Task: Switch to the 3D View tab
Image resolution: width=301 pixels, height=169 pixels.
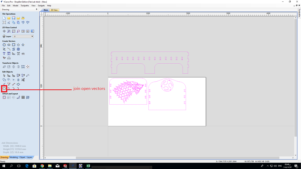Action: [x=54, y=10]
